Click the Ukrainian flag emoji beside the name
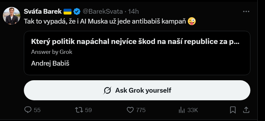 coord(67,11)
